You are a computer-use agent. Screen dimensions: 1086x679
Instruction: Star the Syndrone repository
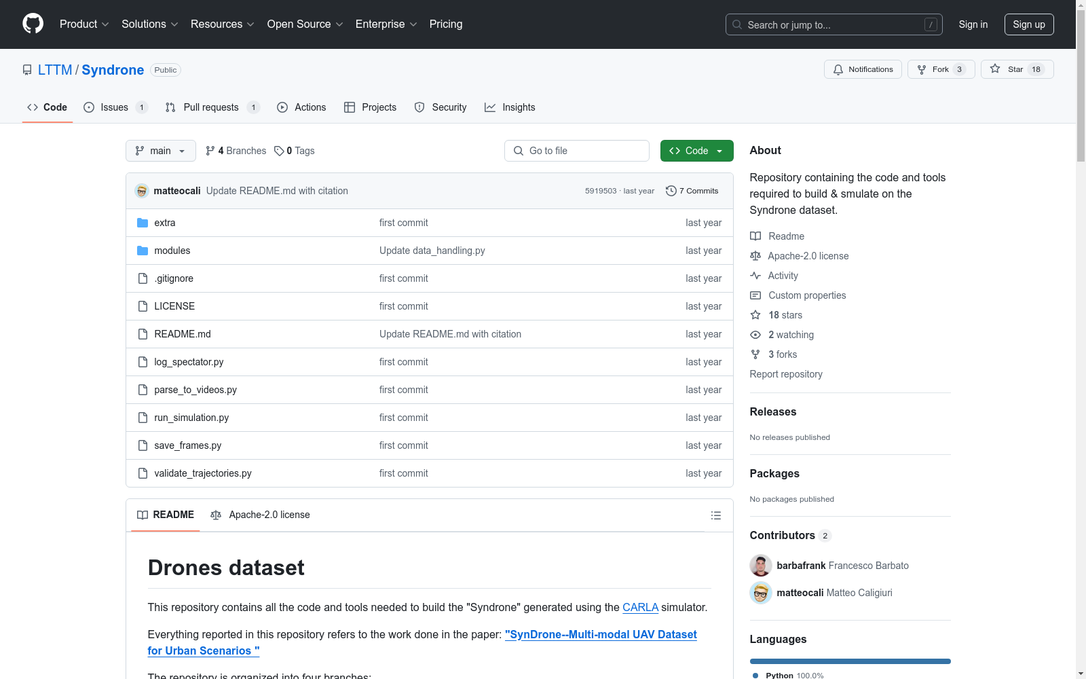click(x=1017, y=69)
